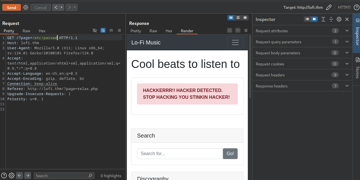Enable word wrap in the Response editor

(x=229, y=31)
